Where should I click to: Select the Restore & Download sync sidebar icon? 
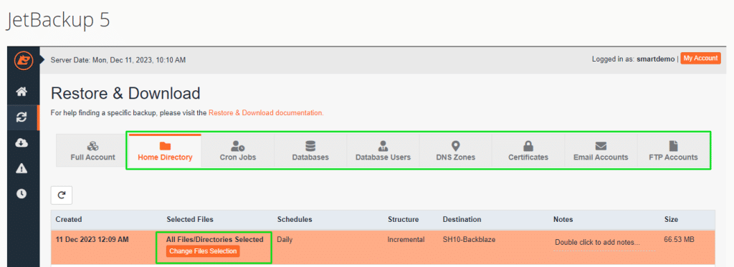(x=22, y=117)
